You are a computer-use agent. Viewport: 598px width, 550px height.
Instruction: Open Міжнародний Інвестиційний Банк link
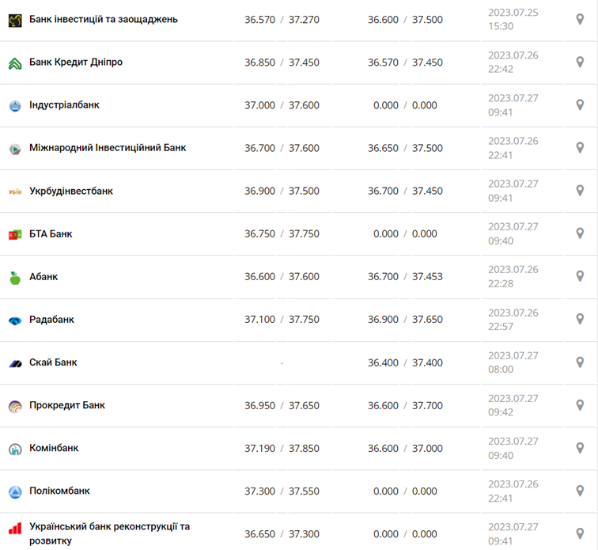108,148
